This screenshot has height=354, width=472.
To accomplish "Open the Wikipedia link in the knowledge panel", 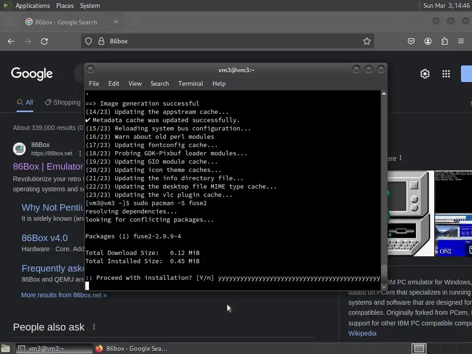I will [362, 333].
